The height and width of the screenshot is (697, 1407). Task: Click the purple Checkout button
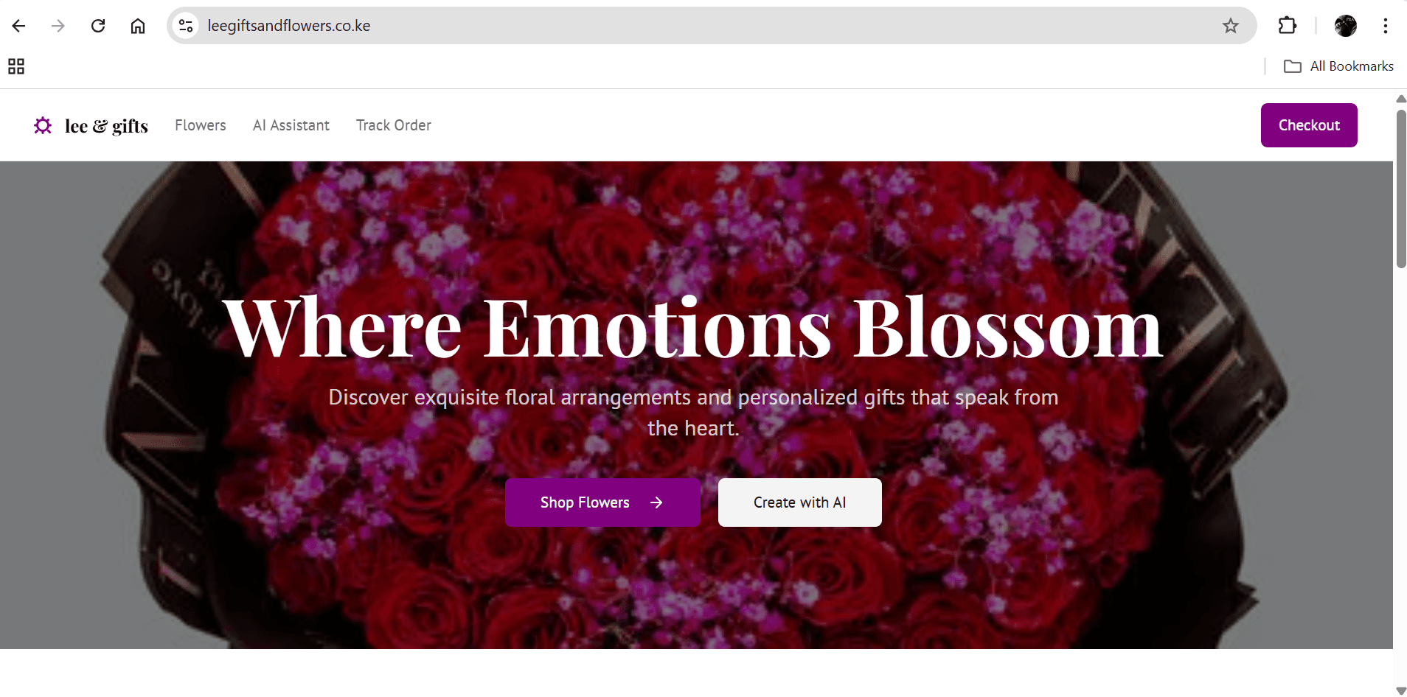(1309, 125)
